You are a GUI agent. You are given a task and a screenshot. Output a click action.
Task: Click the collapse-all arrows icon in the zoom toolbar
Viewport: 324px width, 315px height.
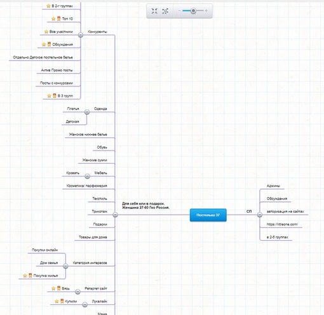click(x=154, y=11)
